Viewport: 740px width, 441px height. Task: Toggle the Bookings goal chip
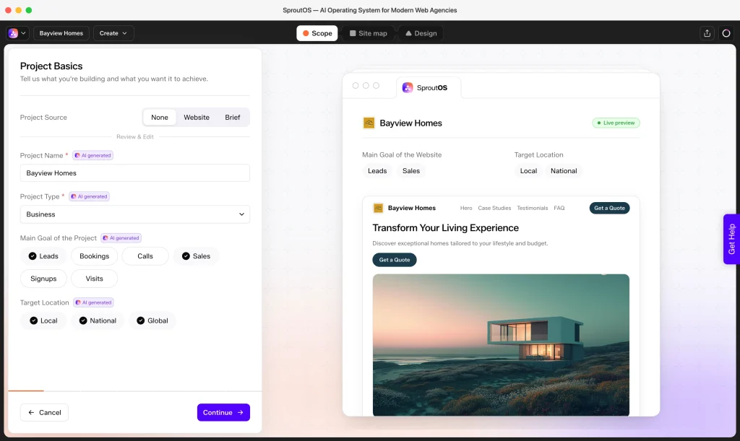click(95, 256)
